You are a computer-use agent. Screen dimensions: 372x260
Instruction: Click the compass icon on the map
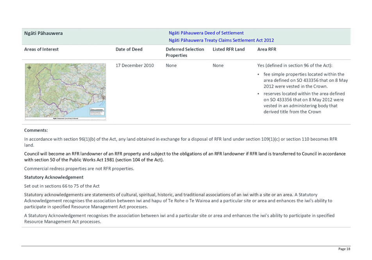point(29,67)
